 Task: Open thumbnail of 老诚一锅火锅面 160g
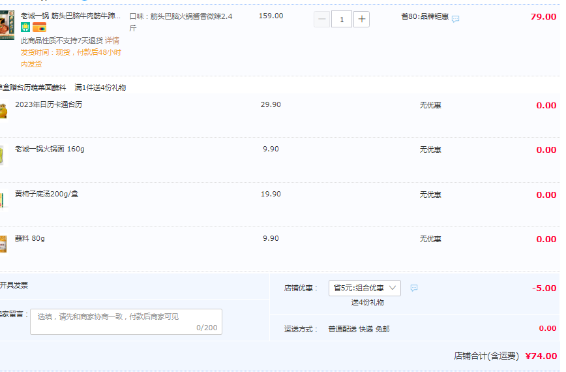(4, 155)
